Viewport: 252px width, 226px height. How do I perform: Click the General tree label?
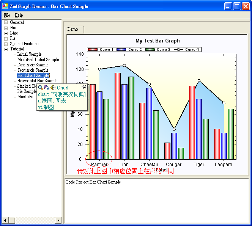click(17, 22)
